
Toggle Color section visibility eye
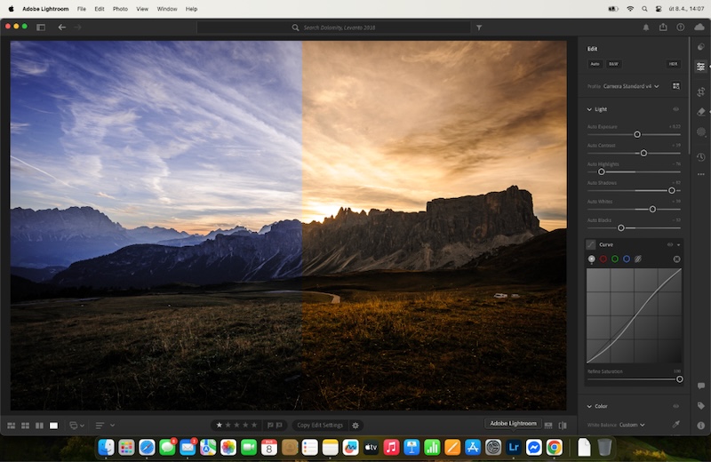click(x=675, y=406)
